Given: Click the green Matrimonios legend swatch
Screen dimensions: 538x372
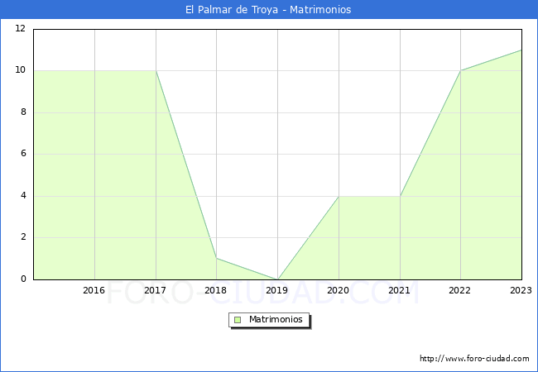Looking at the screenshot, I should tap(238, 320).
